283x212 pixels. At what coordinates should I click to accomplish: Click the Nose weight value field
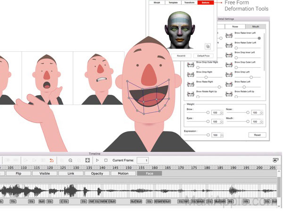tap(256, 113)
